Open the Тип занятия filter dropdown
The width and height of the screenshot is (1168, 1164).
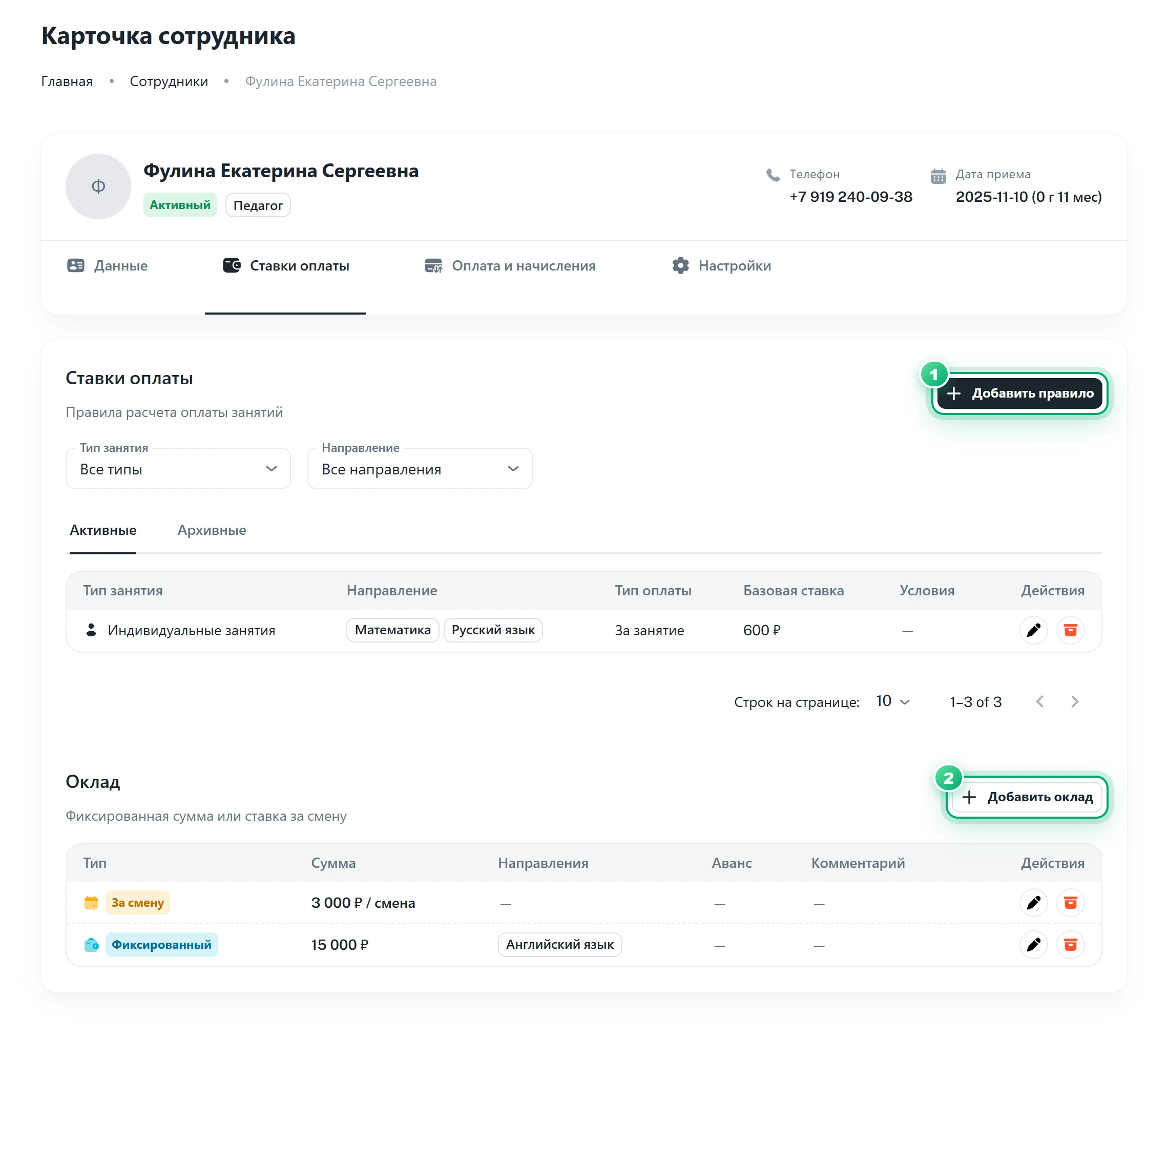tap(178, 468)
